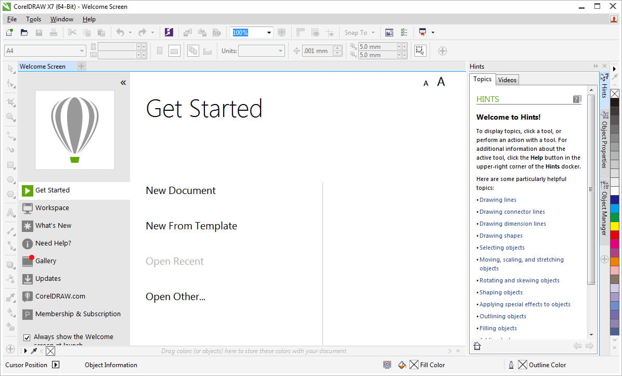Increase text size with large A
This screenshot has width=622, height=376.
[x=440, y=82]
